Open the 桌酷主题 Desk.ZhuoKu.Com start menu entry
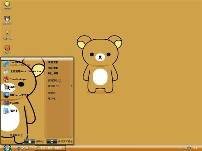202x151 pixels. [x=22, y=71]
